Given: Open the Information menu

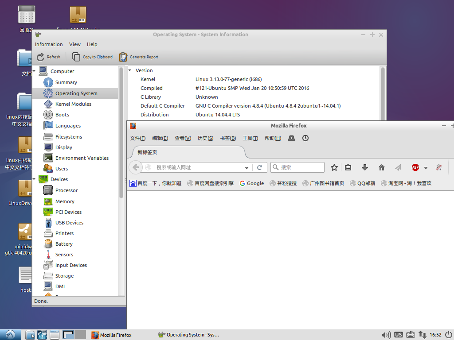Looking at the screenshot, I should (x=49, y=44).
